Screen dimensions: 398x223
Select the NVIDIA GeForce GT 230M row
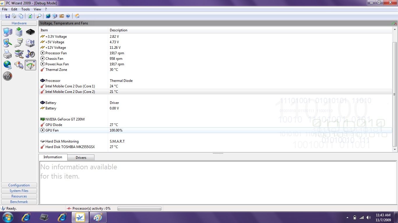click(216, 119)
